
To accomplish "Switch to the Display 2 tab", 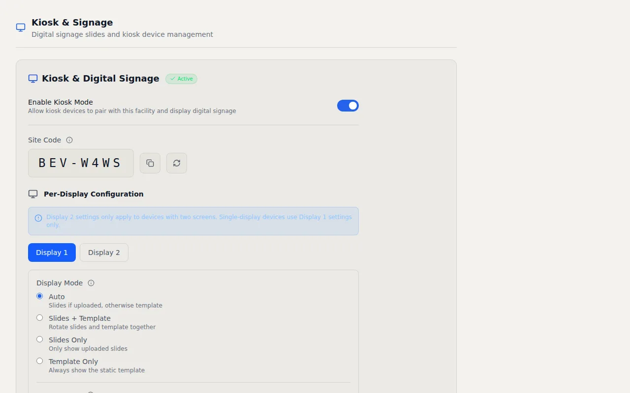I will click(104, 253).
